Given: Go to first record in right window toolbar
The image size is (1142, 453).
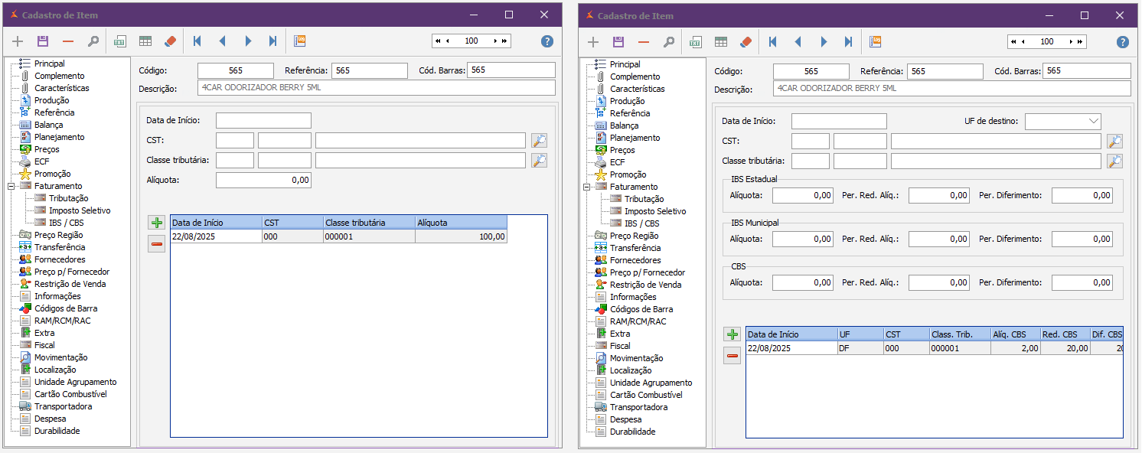Looking at the screenshot, I should coord(773,41).
